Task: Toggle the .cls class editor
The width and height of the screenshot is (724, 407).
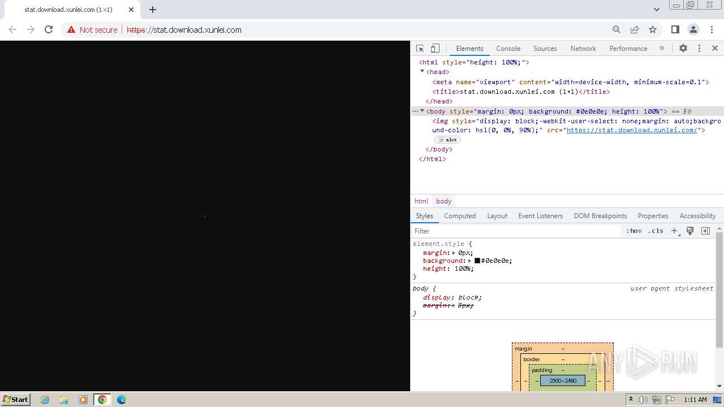Action: 656,231
